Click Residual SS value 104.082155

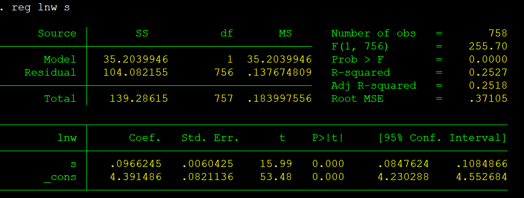pyautogui.click(x=135, y=72)
